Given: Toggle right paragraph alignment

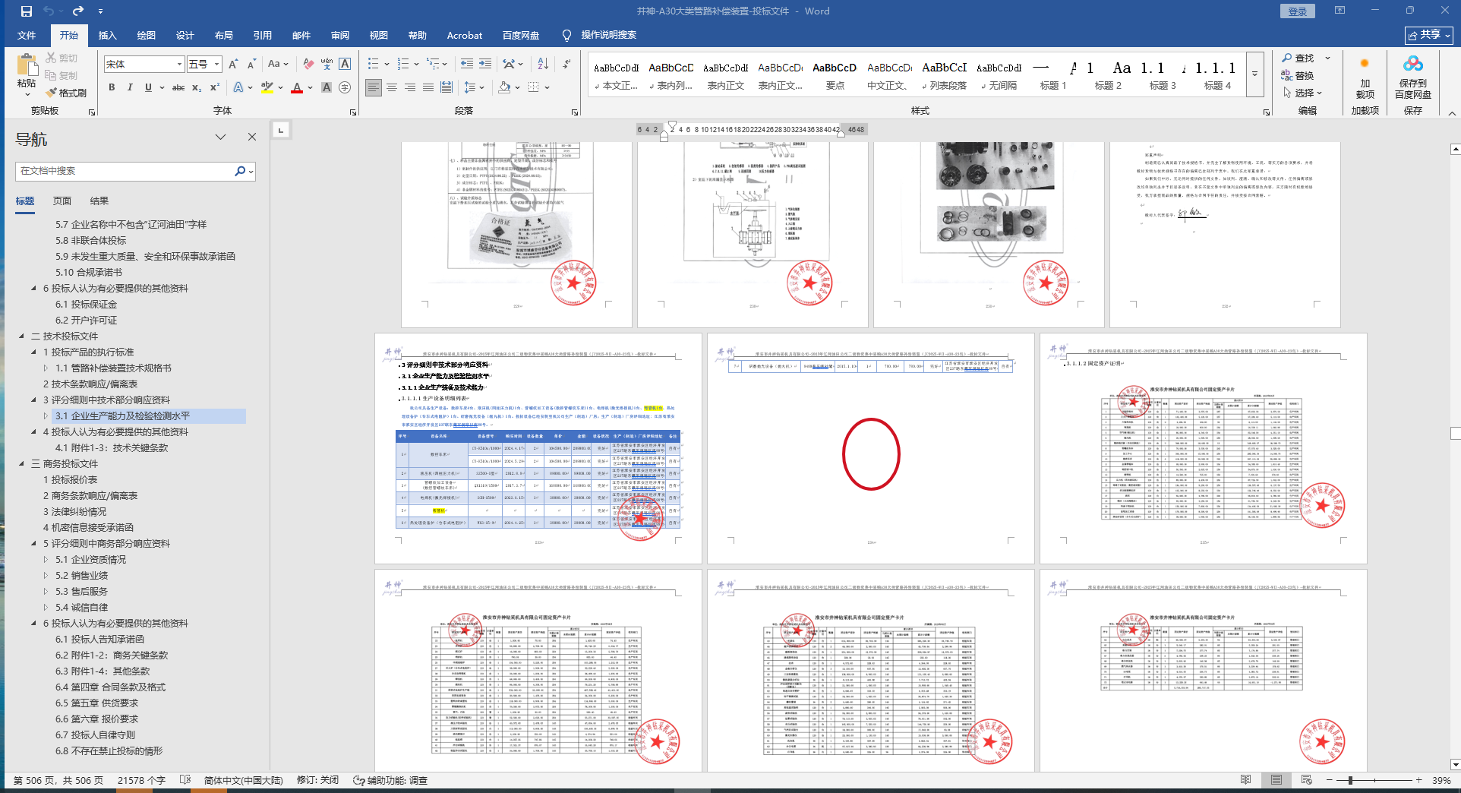Looking at the screenshot, I should [x=410, y=87].
